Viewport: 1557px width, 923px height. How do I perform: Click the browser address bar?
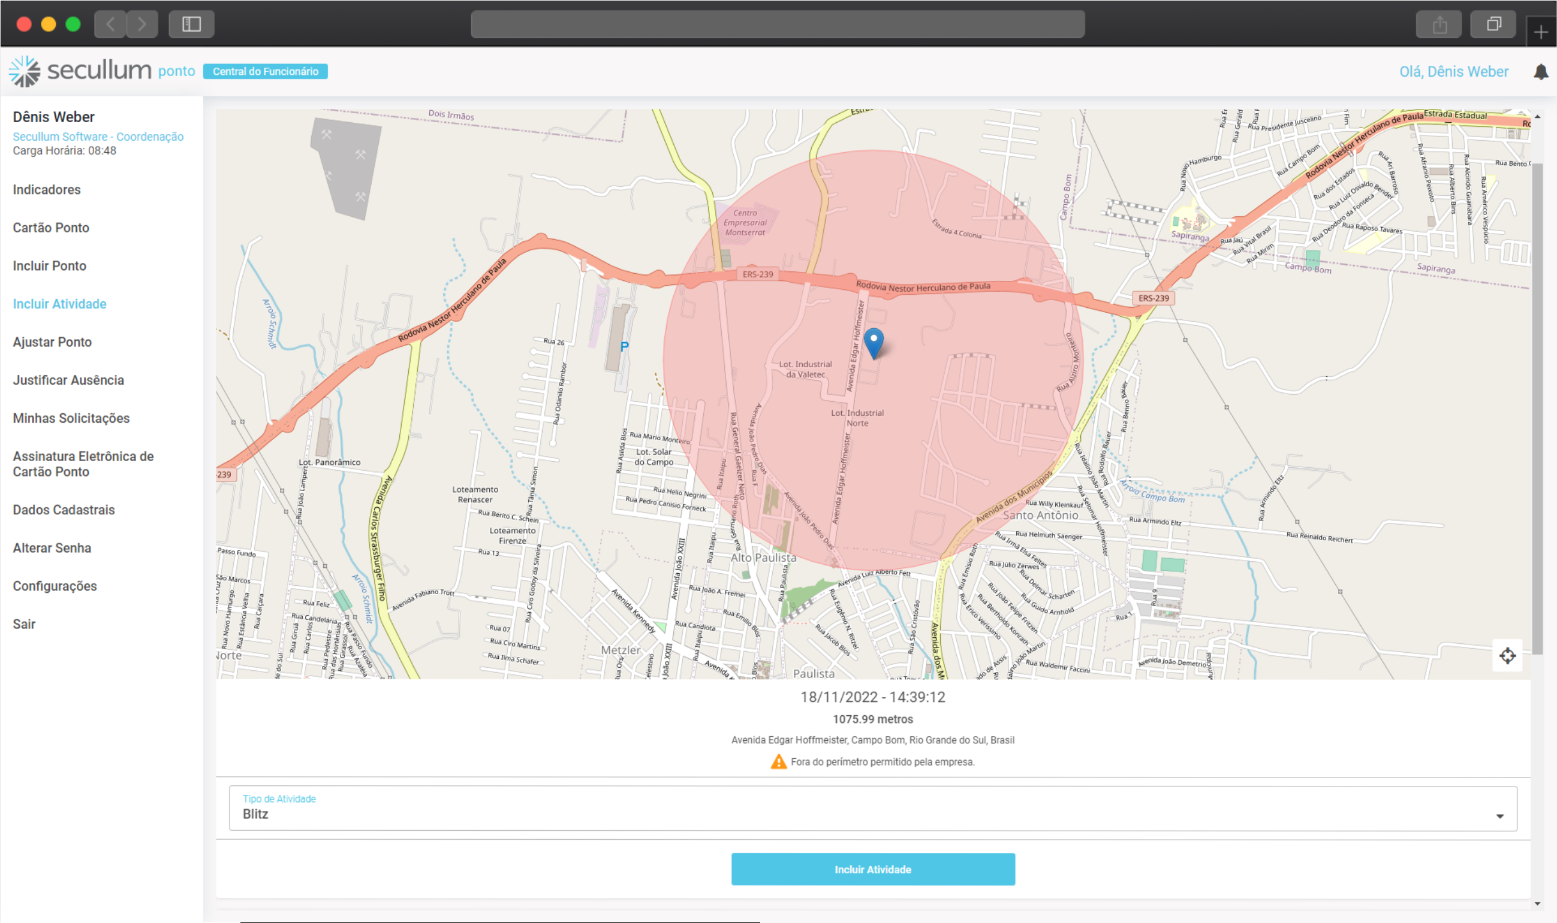(x=778, y=24)
